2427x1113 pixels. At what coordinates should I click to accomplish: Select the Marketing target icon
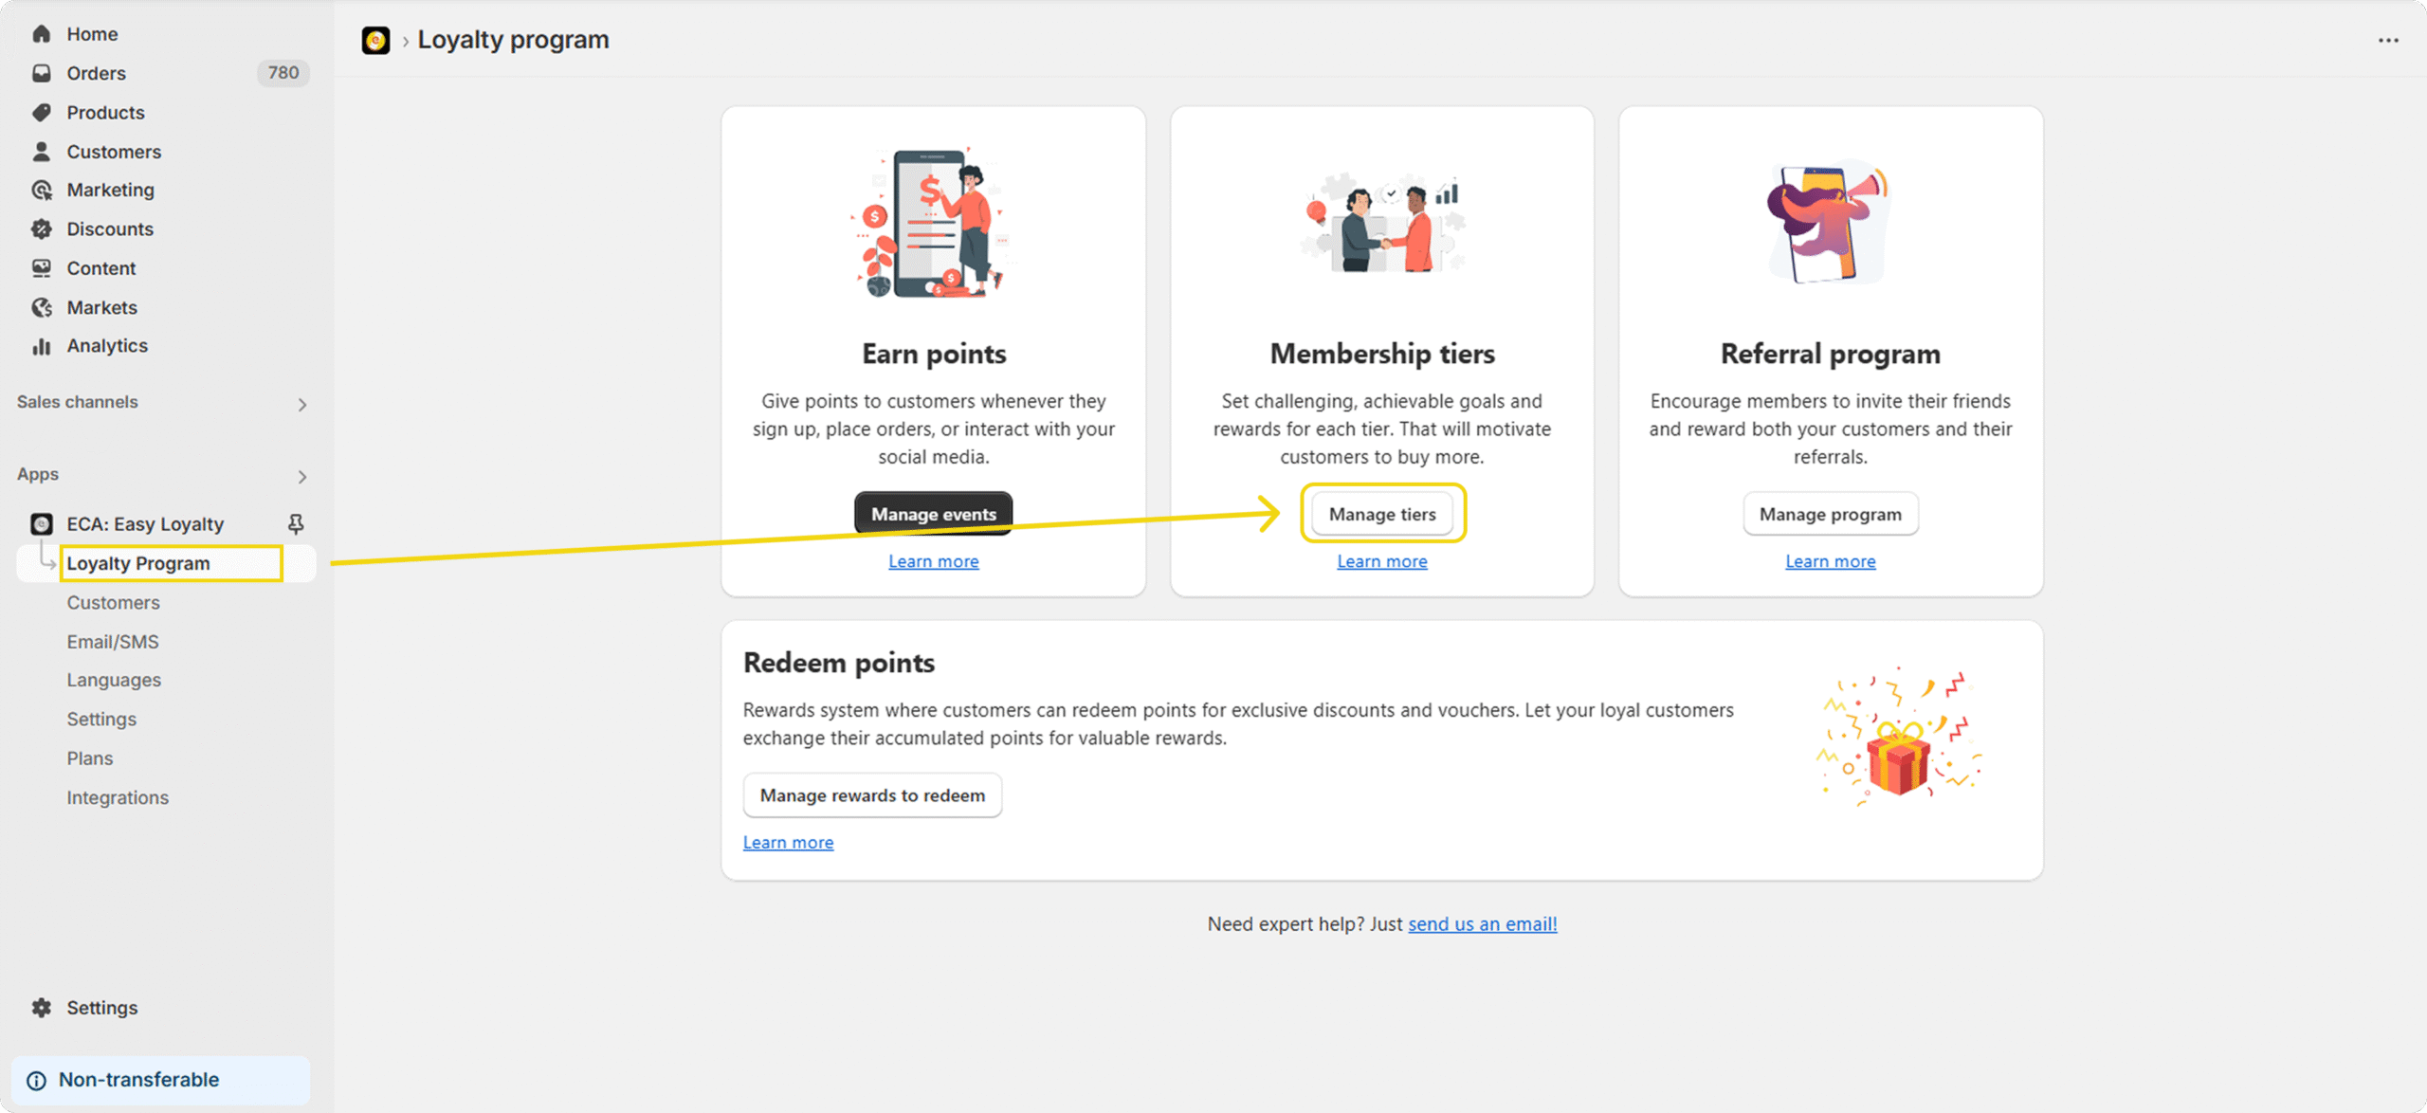(42, 191)
